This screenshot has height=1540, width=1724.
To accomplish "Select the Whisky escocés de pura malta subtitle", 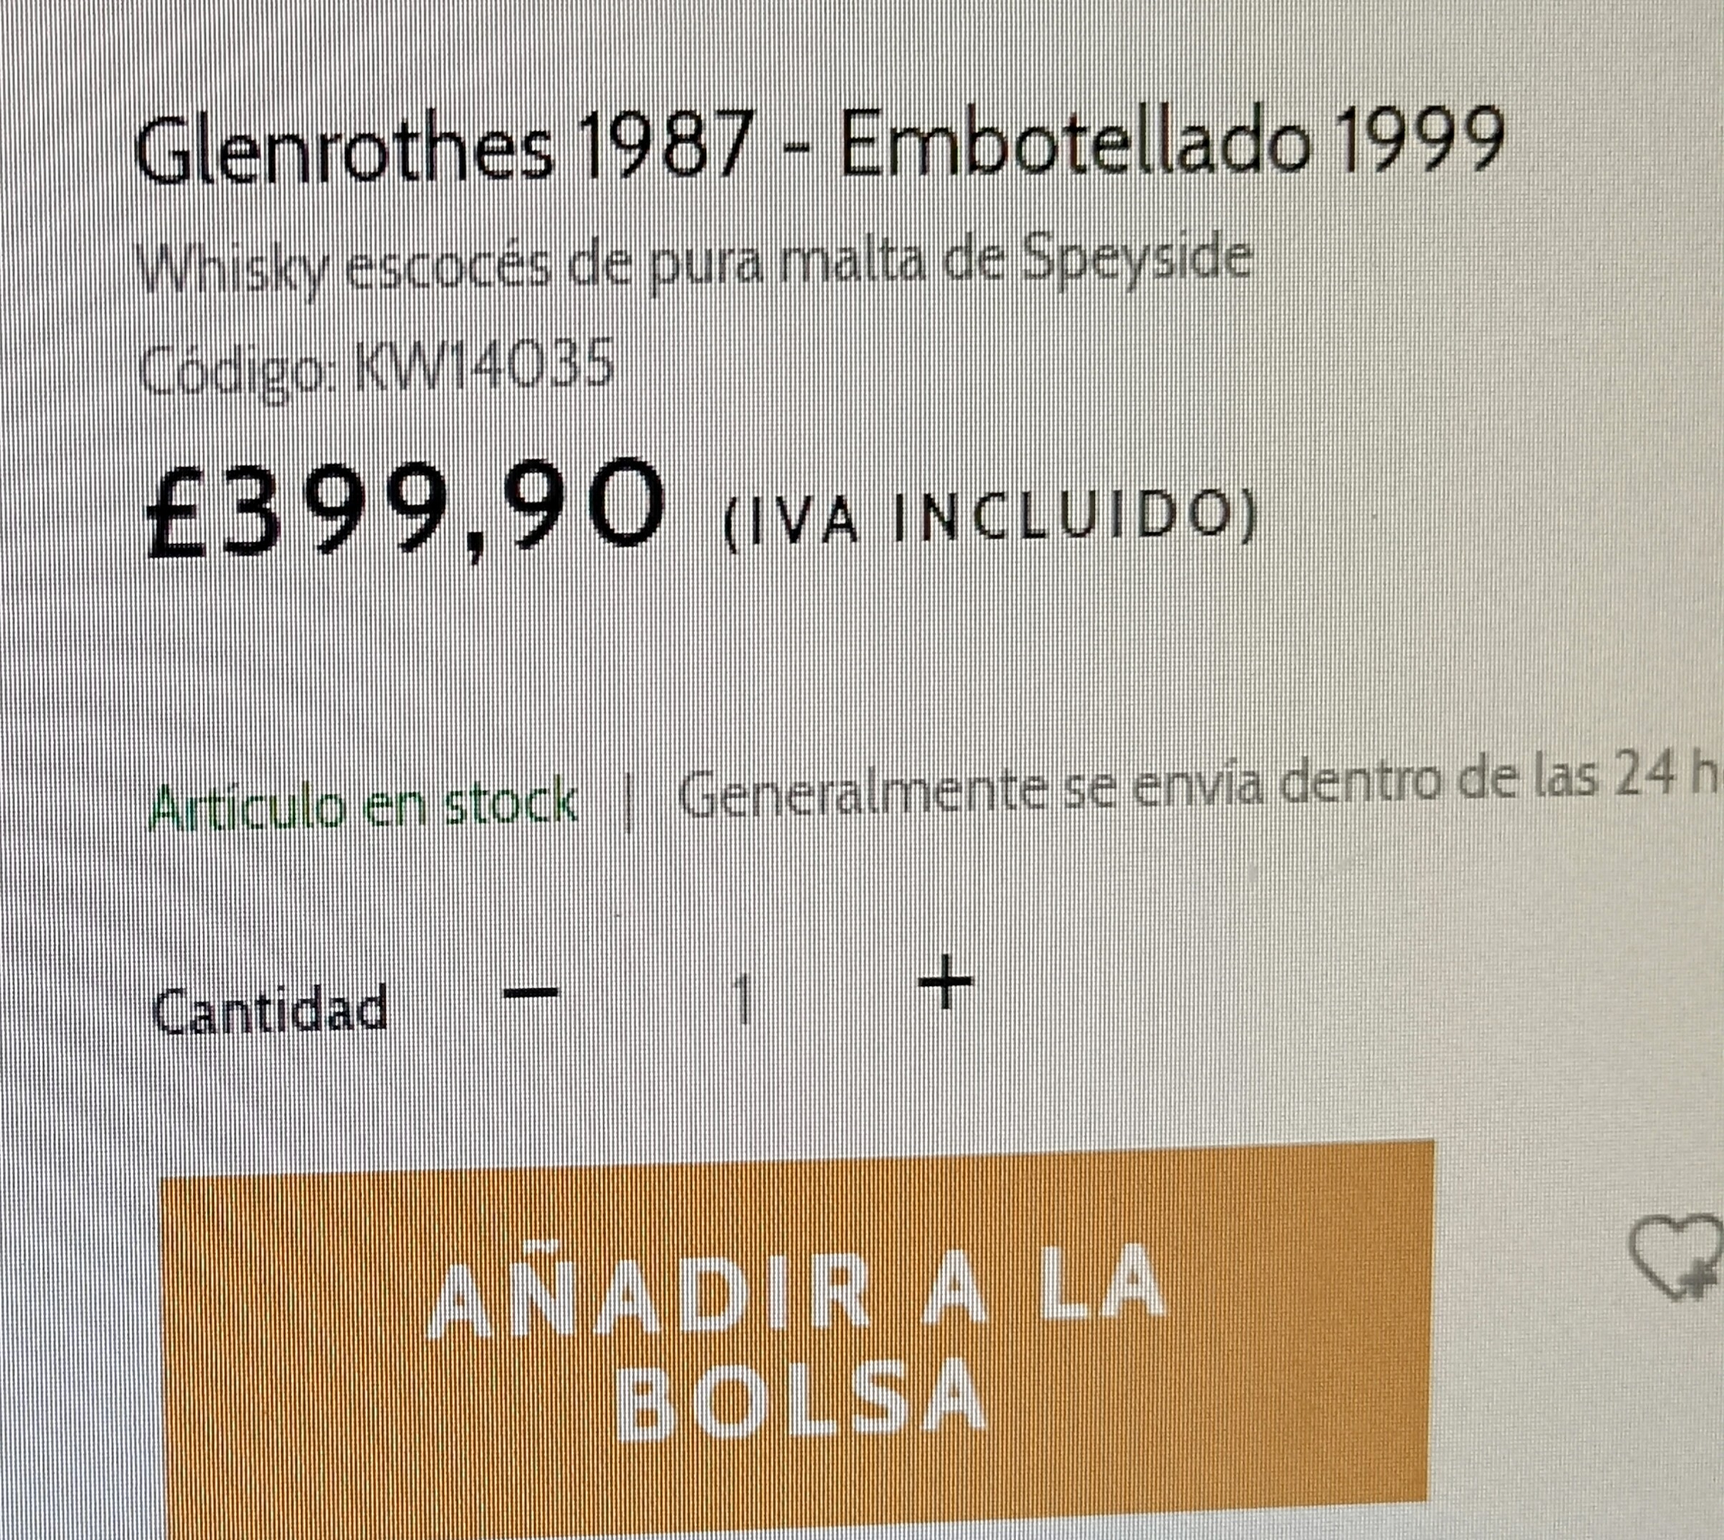I will tap(693, 264).
